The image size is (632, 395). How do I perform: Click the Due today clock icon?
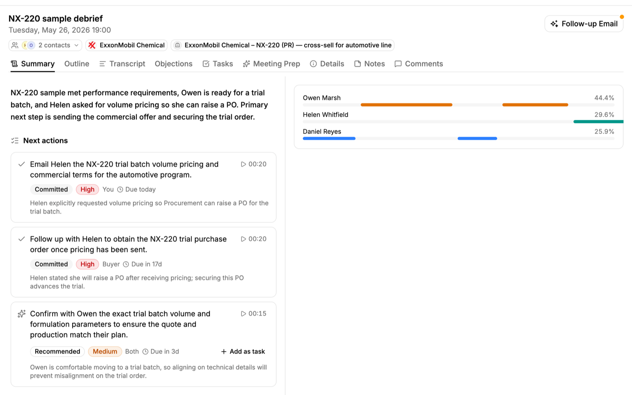[120, 189]
